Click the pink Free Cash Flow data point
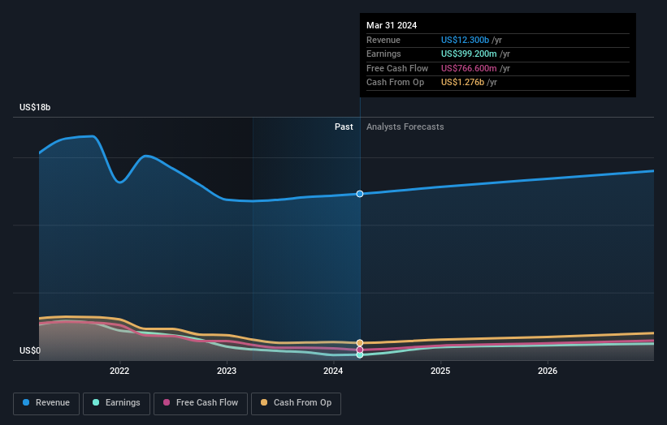This screenshot has height=425, width=667. (x=360, y=350)
